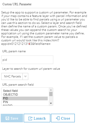Click the field list scroll-down arrow
This screenshot has width=90, height=126.
[x=51, y=103]
